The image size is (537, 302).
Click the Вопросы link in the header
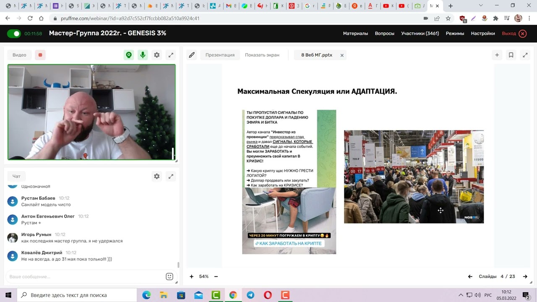[x=384, y=33]
